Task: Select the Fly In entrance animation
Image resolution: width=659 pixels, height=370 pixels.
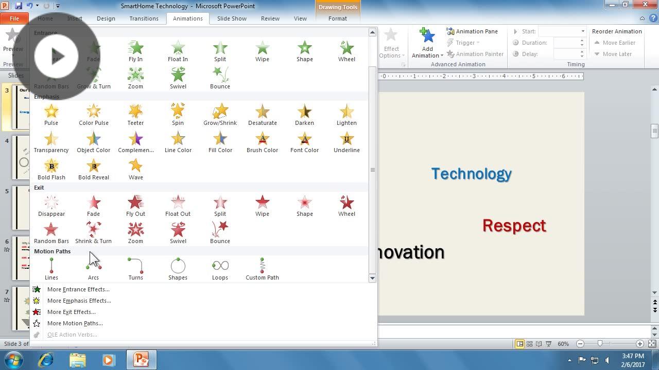Action: pyautogui.click(x=135, y=50)
